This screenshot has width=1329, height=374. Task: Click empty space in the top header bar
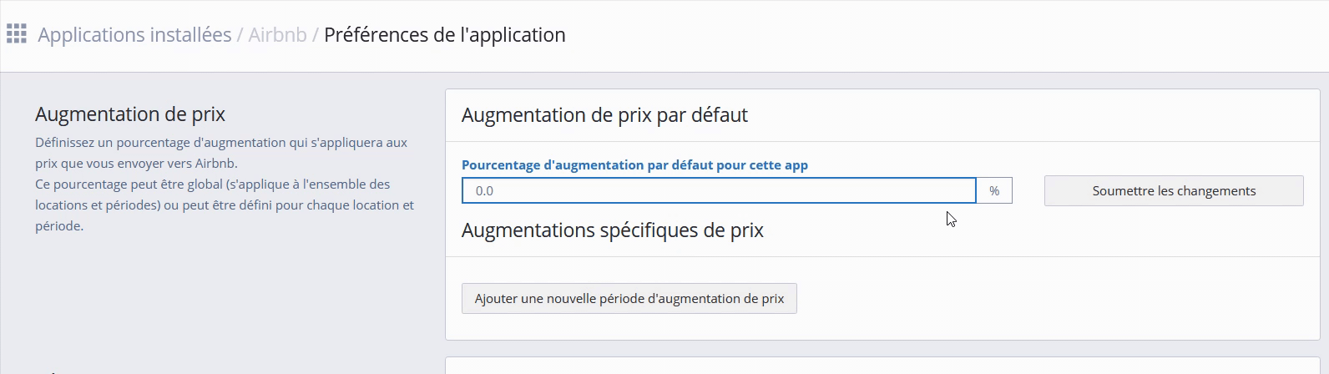(918, 35)
